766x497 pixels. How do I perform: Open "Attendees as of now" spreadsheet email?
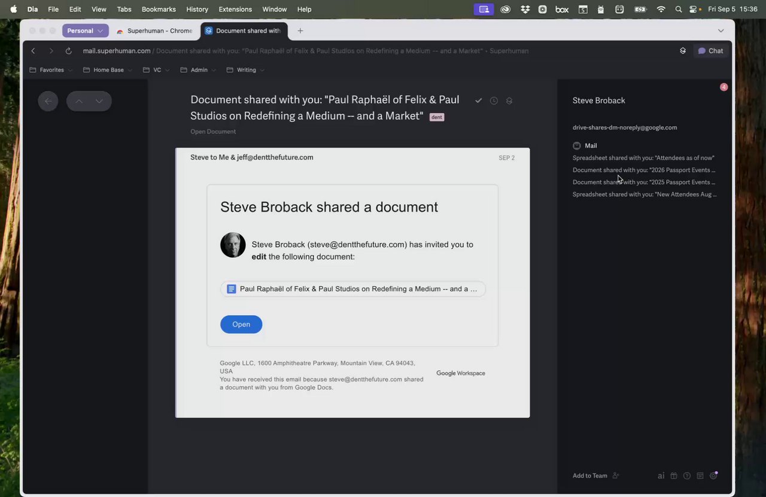click(x=643, y=158)
